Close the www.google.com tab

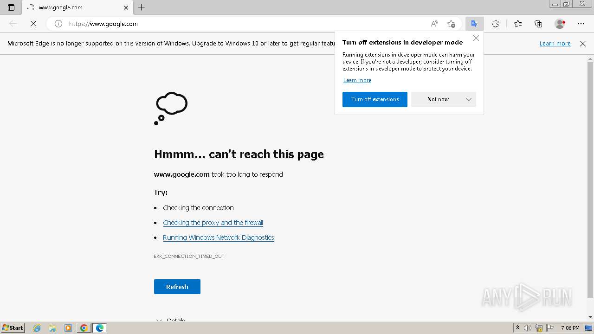click(126, 7)
